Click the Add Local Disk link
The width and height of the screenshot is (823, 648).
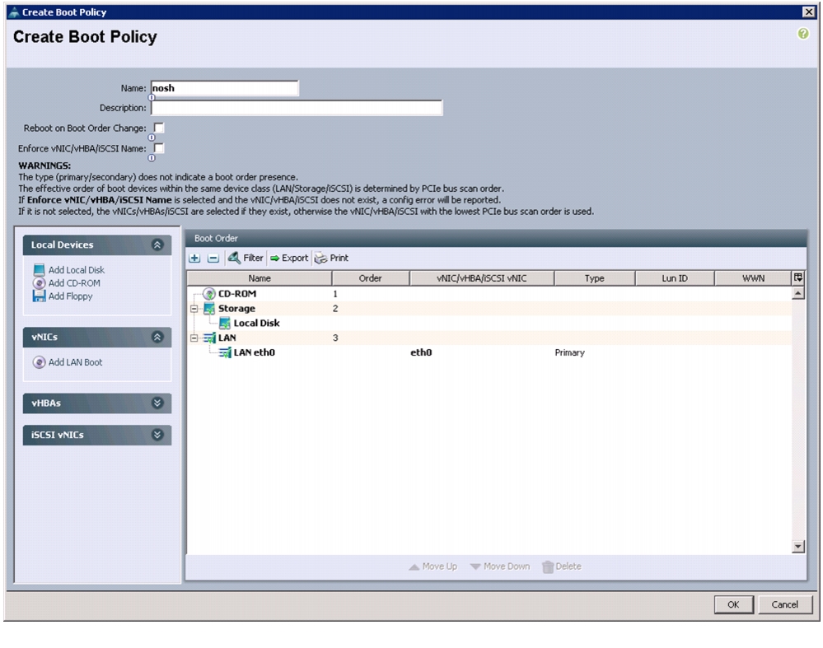pyautogui.click(x=77, y=270)
